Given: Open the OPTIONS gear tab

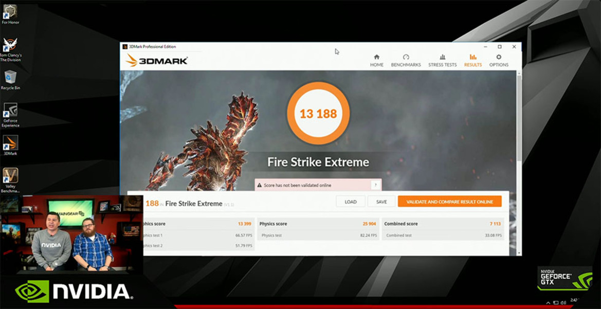Looking at the screenshot, I should 499,61.
